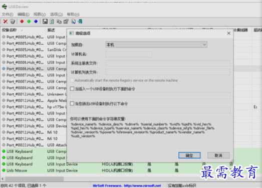Select the SanDisk Cr description row
The width and height of the screenshot is (262, 188).
tap(57, 49)
